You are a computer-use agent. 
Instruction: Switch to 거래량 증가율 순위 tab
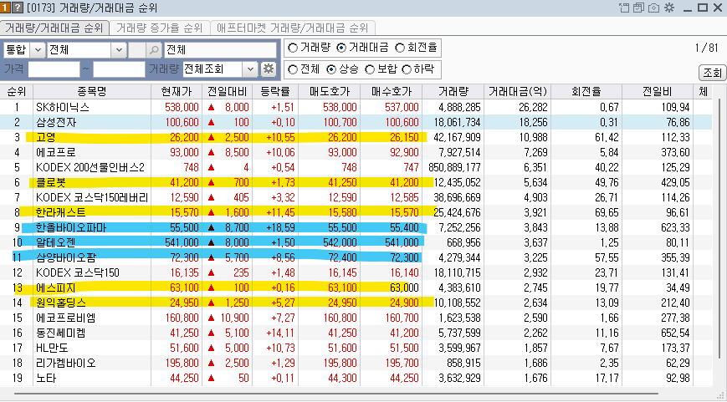click(x=159, y=28)
